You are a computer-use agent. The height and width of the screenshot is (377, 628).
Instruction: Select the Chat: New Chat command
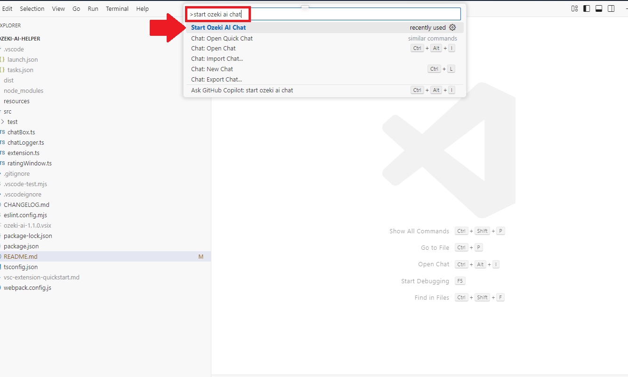tap(325, 69)
